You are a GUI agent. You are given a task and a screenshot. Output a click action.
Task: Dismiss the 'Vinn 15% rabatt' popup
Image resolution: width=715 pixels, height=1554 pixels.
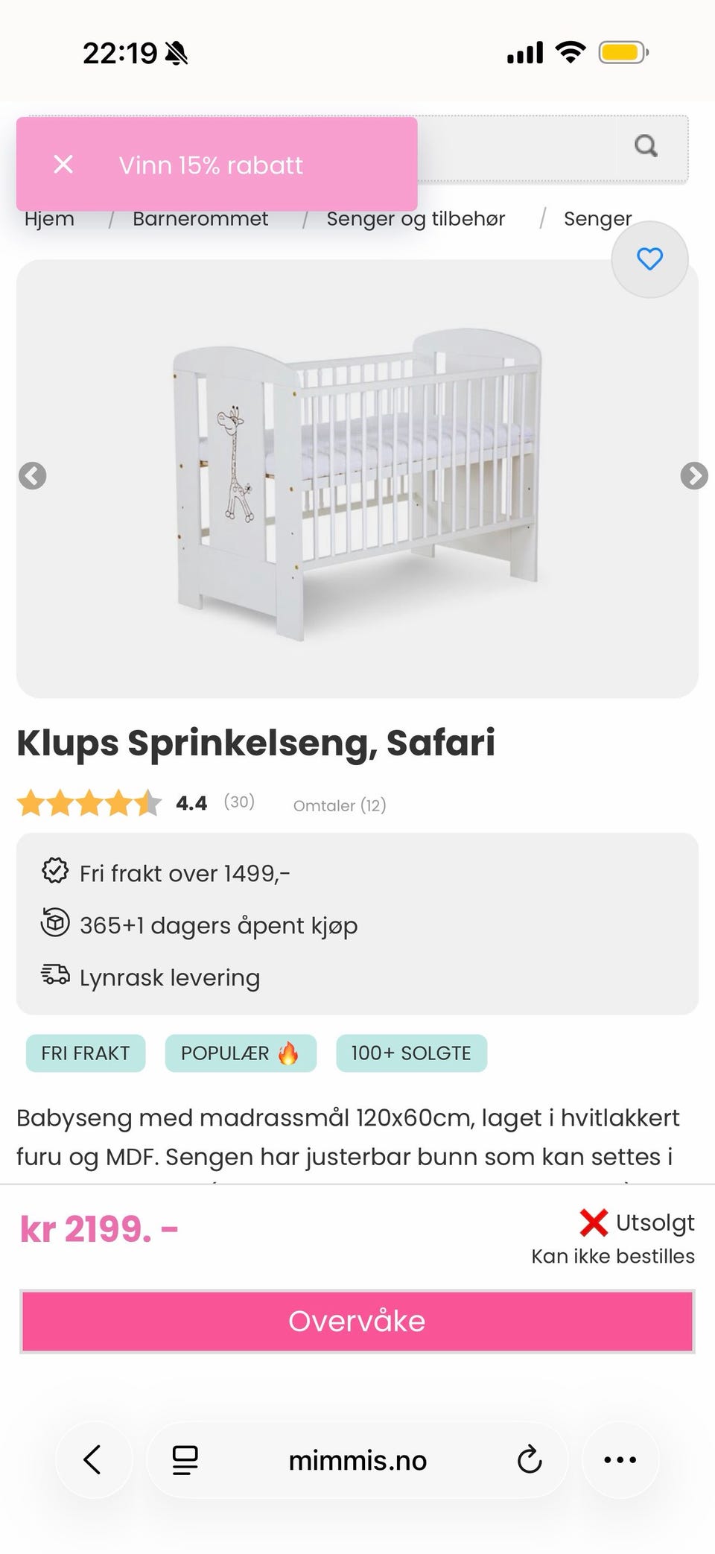(x=64, y=165)
